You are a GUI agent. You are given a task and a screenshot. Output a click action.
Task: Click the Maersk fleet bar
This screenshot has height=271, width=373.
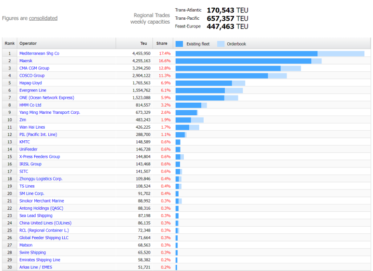coord(243,61)
